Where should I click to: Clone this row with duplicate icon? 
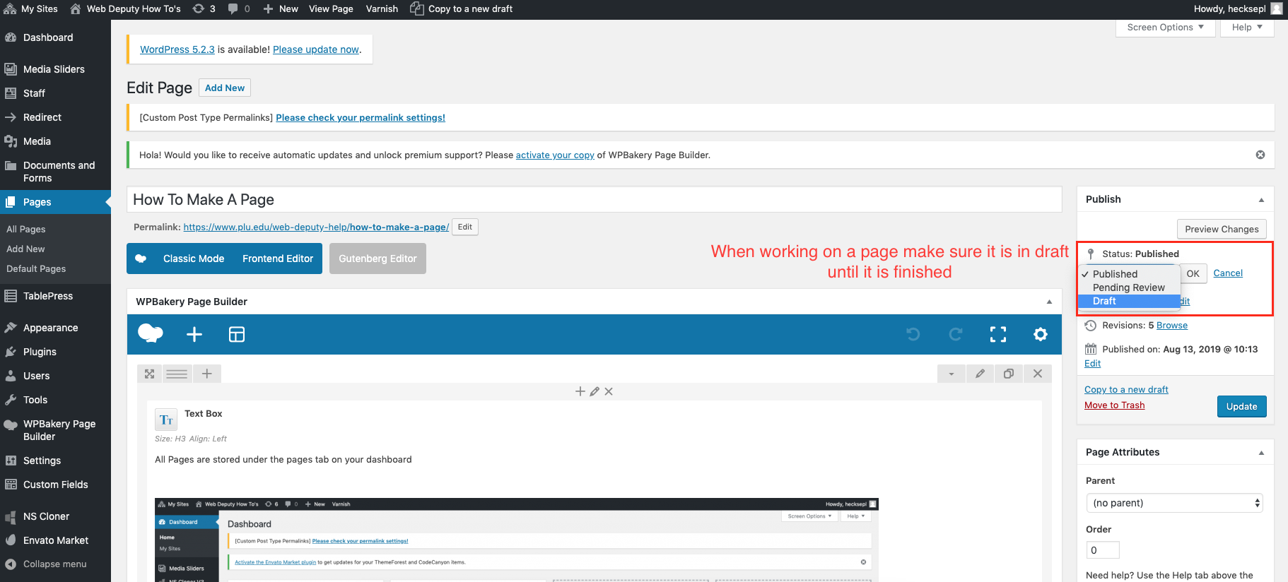tap(1009, 374)
